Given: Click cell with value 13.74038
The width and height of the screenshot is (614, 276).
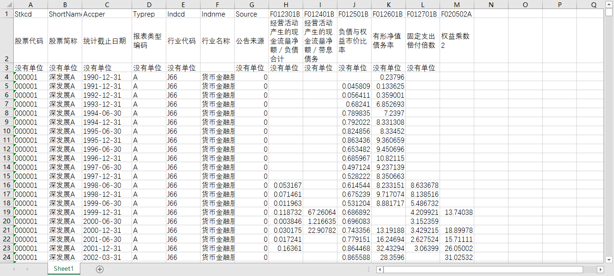Looking at the screenshot, I should pos(457,212).
